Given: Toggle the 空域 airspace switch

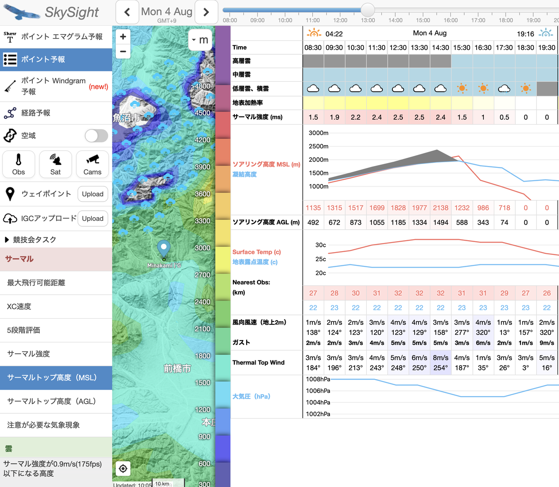Looking at the screenshot, I should (x=96, y=136).
